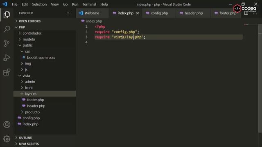
Task: Open the Extensions view
Action: 7,72
